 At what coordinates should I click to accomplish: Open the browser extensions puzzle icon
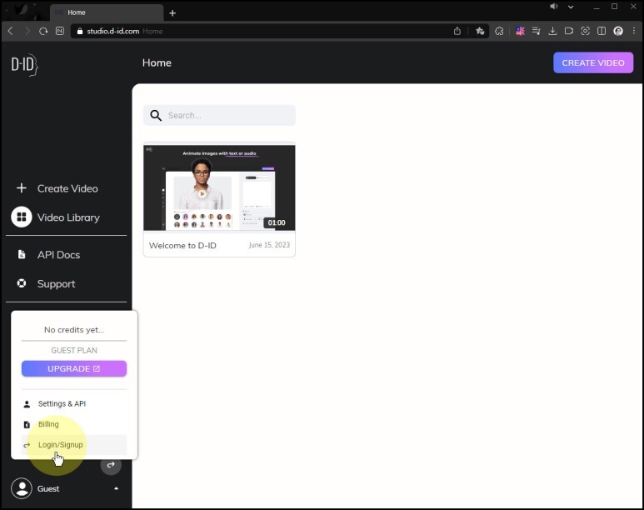point(499,31)
